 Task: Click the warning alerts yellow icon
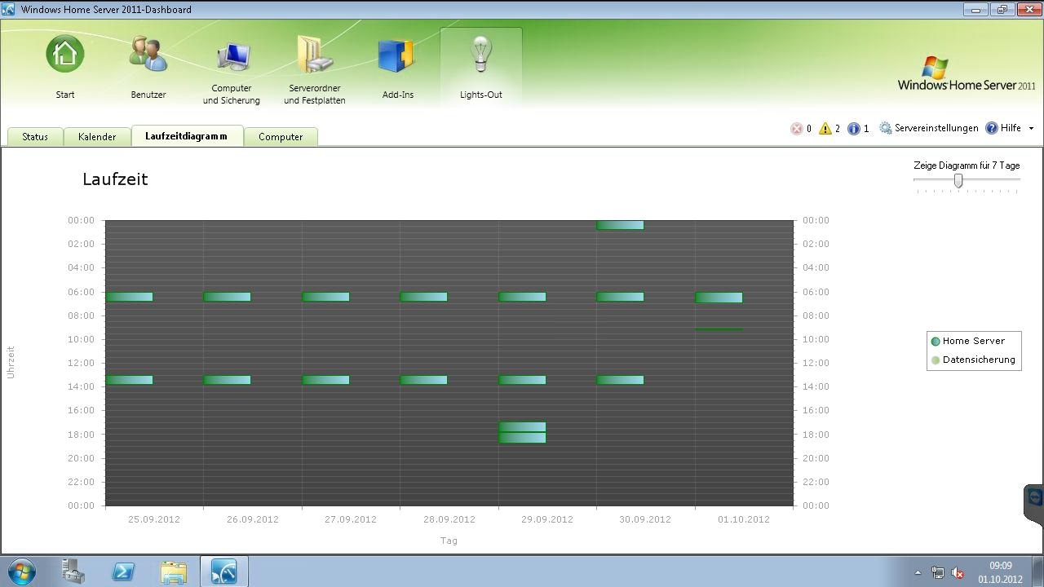click(825, 129)
